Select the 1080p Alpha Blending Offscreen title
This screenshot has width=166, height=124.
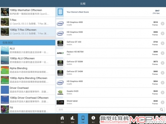[29, 78]
